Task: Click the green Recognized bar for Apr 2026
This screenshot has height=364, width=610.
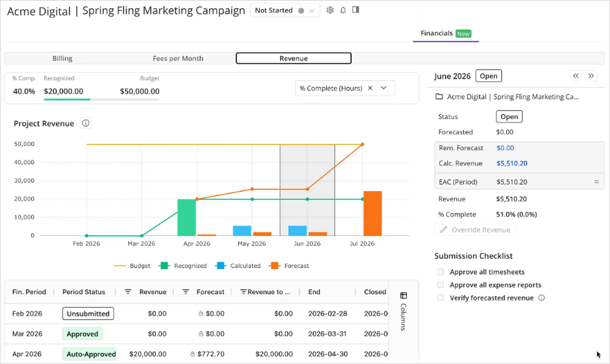Action: 187,217
